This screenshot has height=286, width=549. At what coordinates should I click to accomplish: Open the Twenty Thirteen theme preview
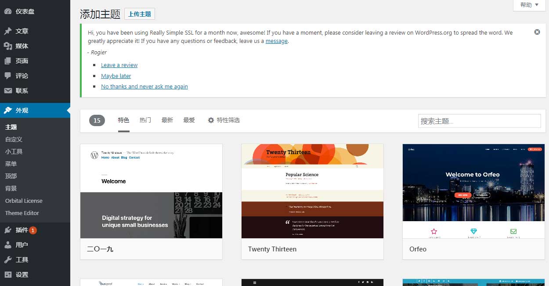[312, 191]
